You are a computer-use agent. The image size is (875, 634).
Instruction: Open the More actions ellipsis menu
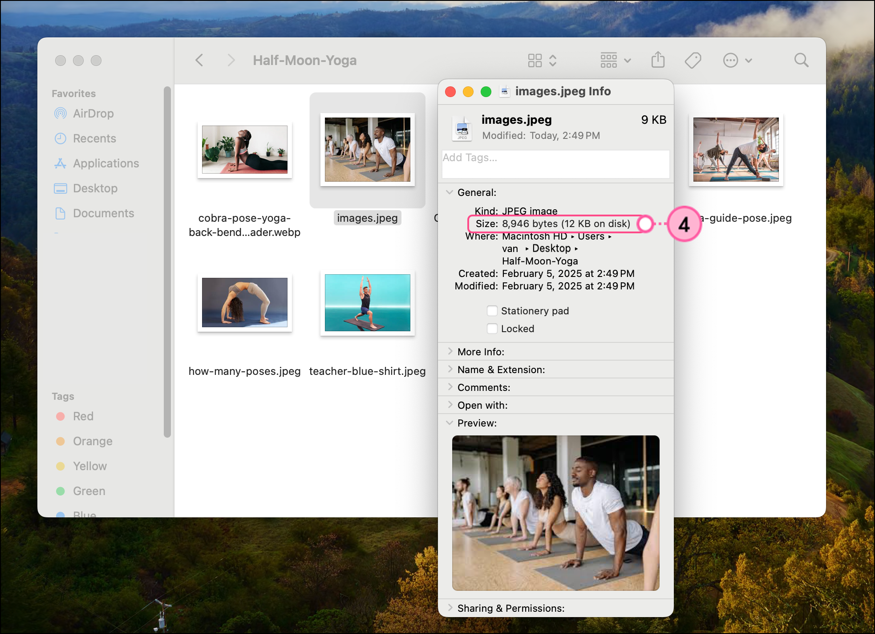click(737, 60)
